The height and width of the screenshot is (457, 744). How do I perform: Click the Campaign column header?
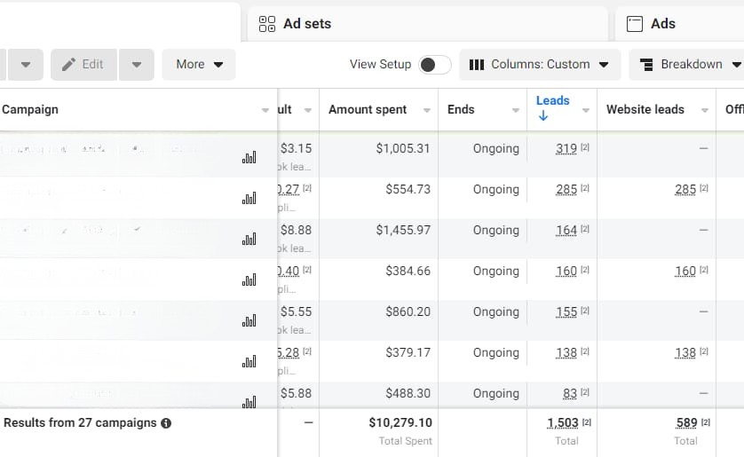31,110
